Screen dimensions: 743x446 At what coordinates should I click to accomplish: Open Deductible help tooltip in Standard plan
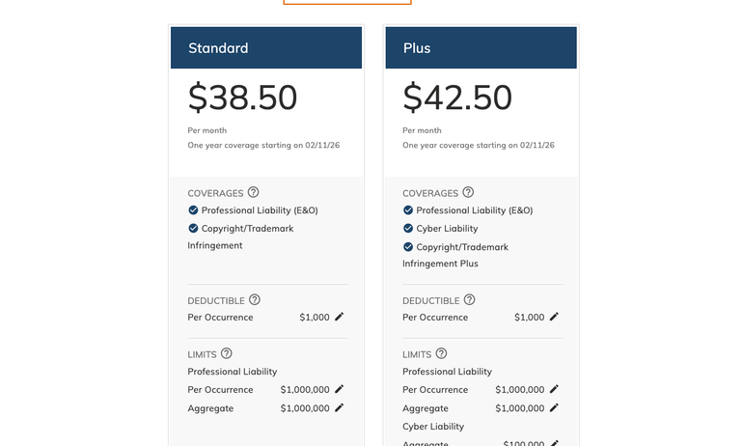click(255, 300)
